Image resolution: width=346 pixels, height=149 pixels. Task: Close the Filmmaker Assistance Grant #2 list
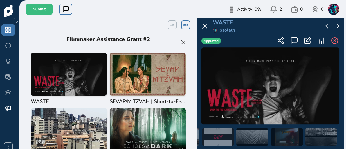(183, 42)
